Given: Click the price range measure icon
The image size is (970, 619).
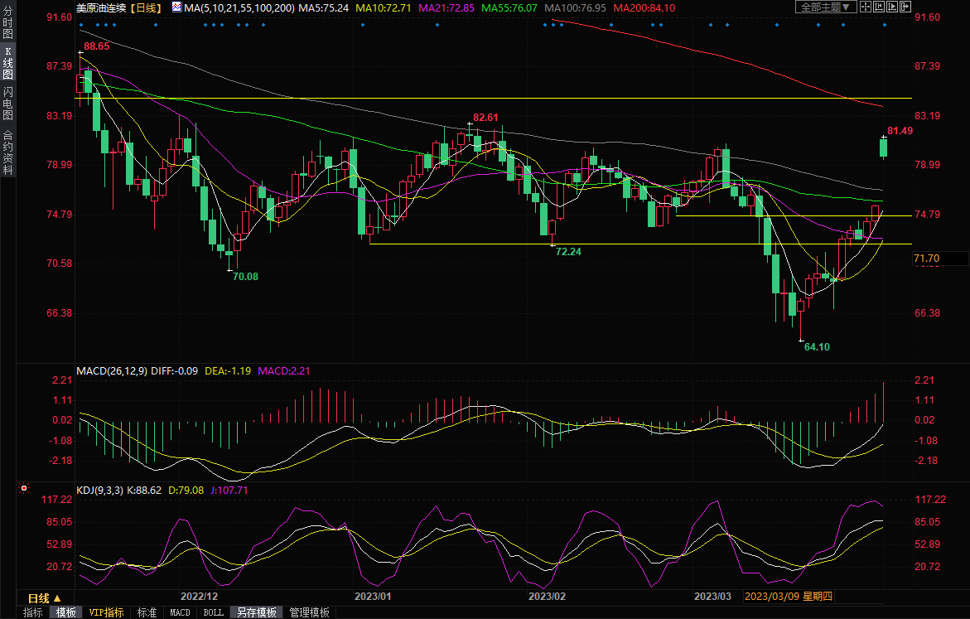Looking at the screenshot, I should point(879,7).
